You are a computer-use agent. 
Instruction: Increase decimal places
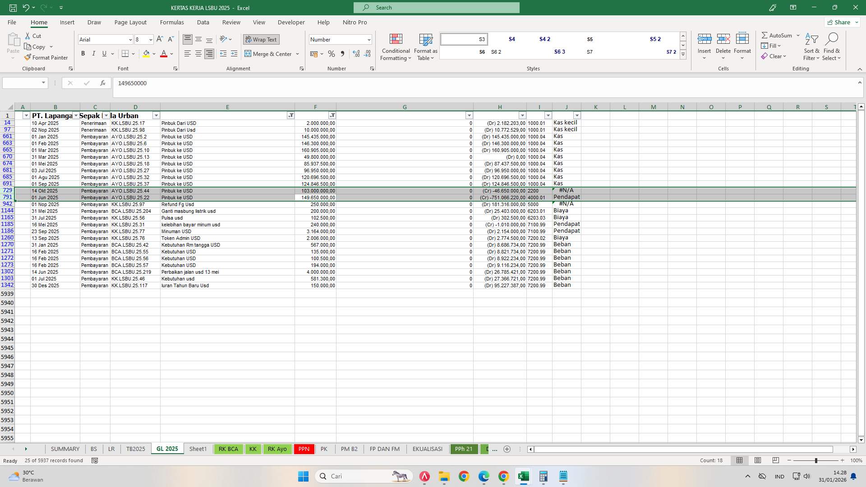pos(356,54)
